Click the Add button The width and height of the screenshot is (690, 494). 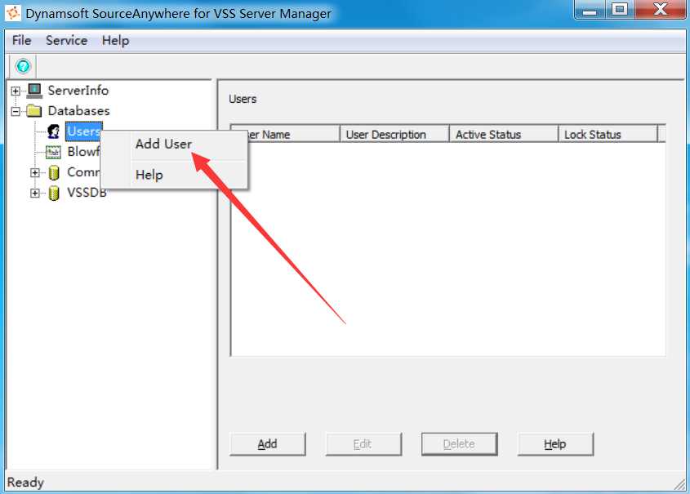tap(268, 444)
